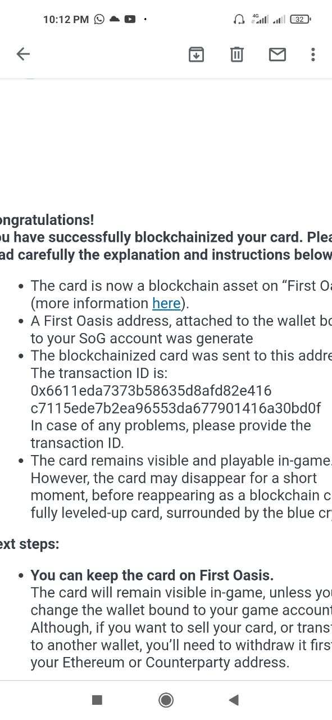Tap the WhatsApp notification icon in status bar
This screenshot has height=720, width=332.
[99, 19]
